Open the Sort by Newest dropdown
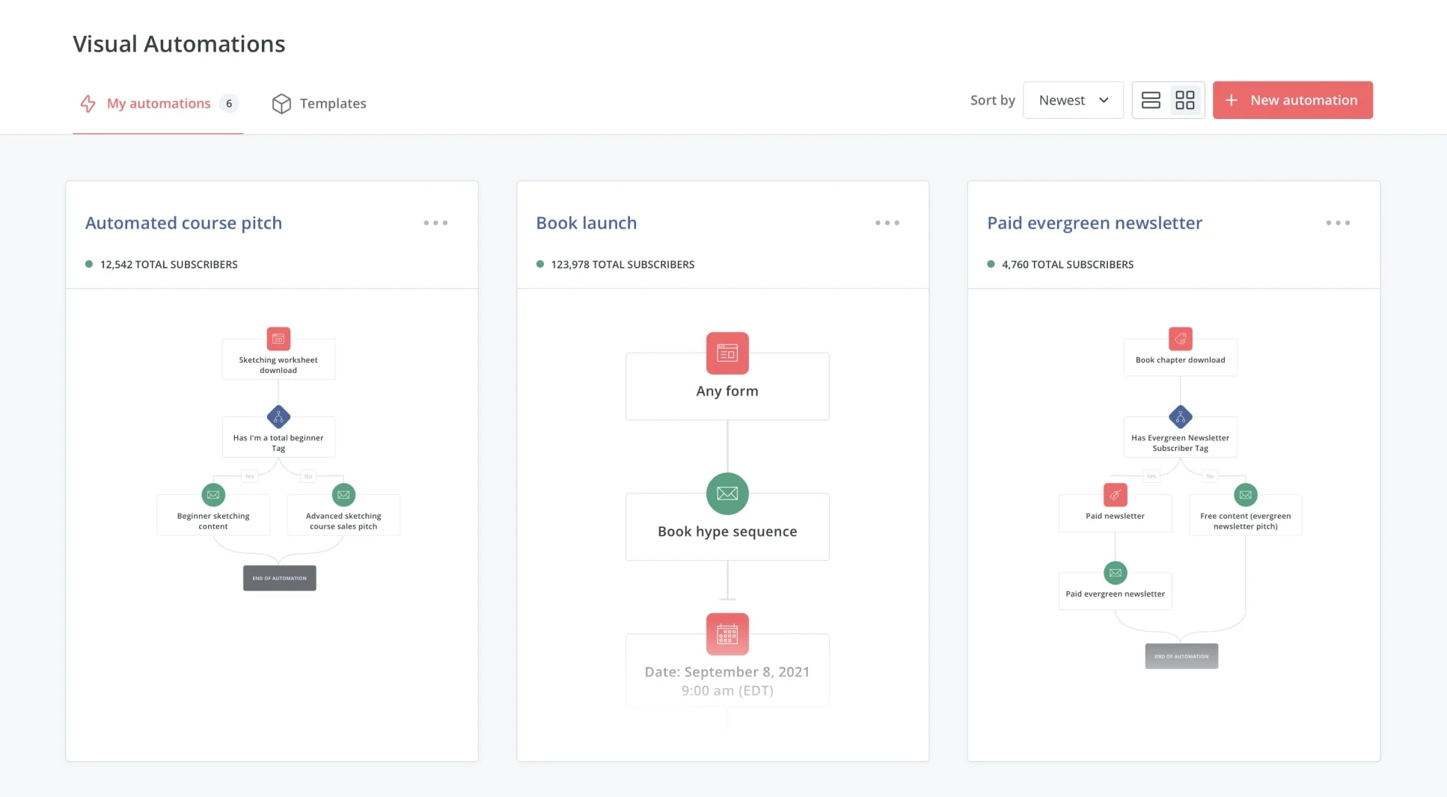This screenshot has height=797, width=1447. point(1073,100)
